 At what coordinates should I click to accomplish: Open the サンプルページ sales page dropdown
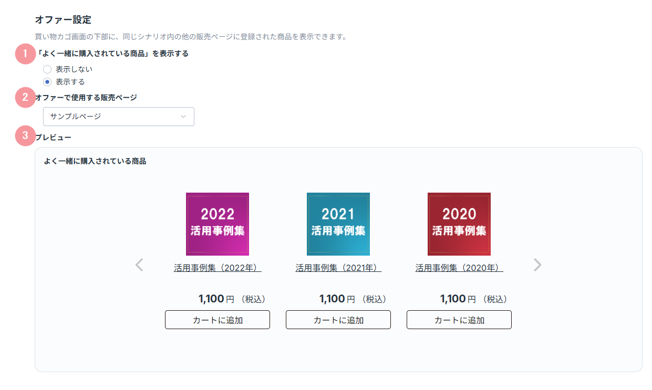point(119,117)
